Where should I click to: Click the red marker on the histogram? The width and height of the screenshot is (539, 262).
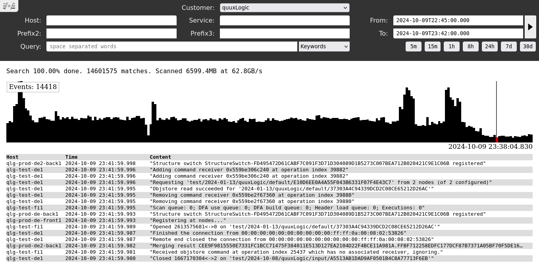click(497, 140)
